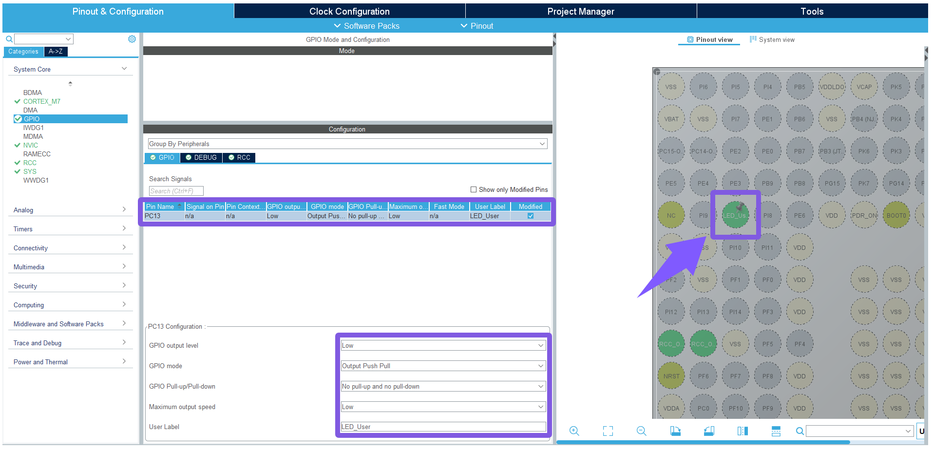The height and width of the screenshot is (450, 933).
Task: Select CORTEX_M7 in the System Core list
Action: [x=42, y=101]
